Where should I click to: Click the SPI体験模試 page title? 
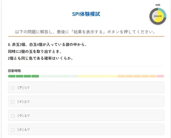point(86,14)
